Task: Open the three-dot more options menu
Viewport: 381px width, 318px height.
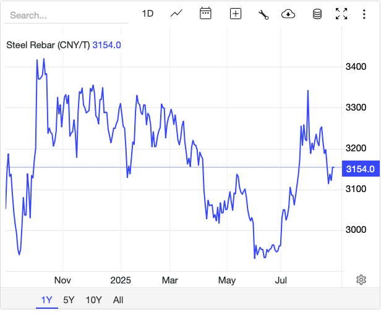Action: pyautogui.click(x=364, y=14)
